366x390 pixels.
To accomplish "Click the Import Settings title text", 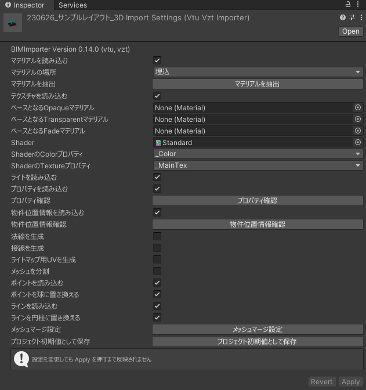I will 138,17.
